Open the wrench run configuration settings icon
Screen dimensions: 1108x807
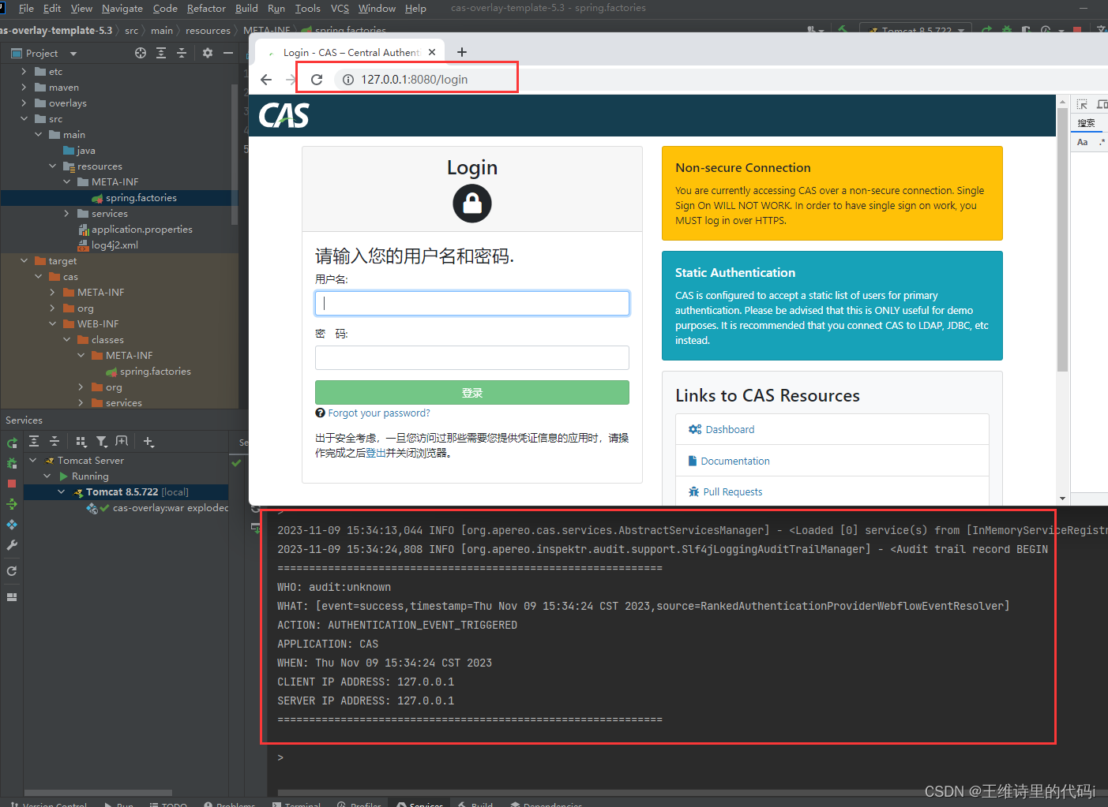coord(12,545)
